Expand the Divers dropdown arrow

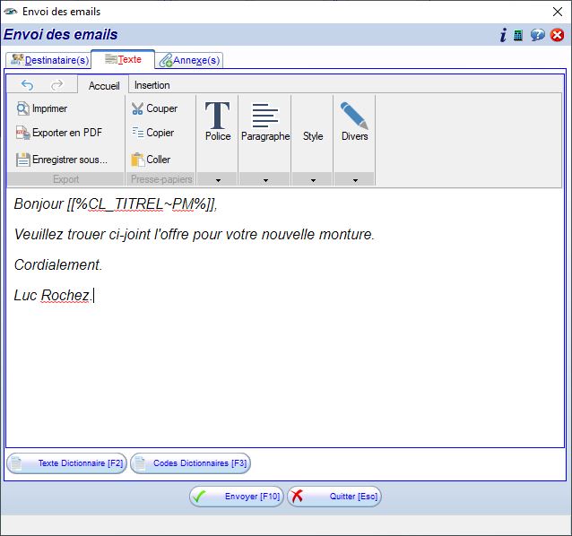(x=355, y=180)
